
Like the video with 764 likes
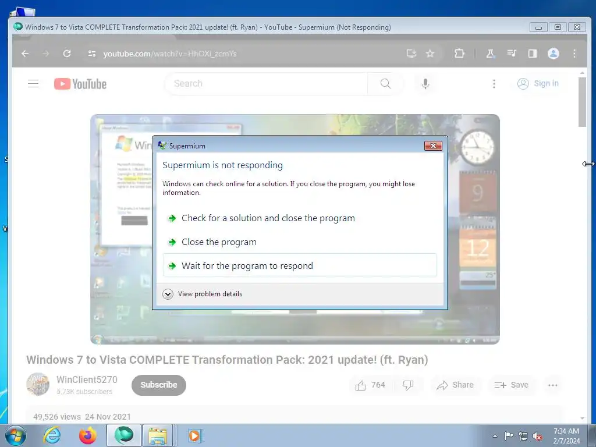point(371,385)
